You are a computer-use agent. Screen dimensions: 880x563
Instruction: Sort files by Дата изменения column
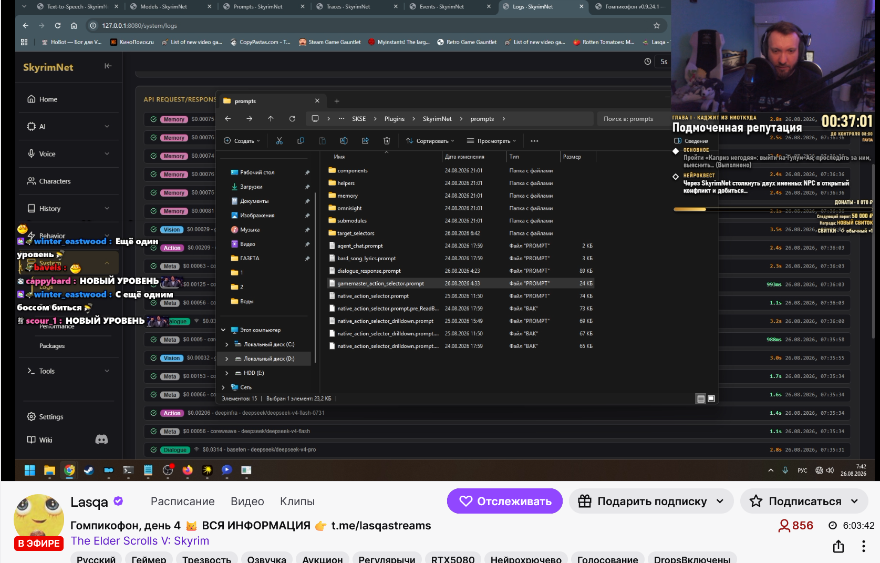point(465,157)
